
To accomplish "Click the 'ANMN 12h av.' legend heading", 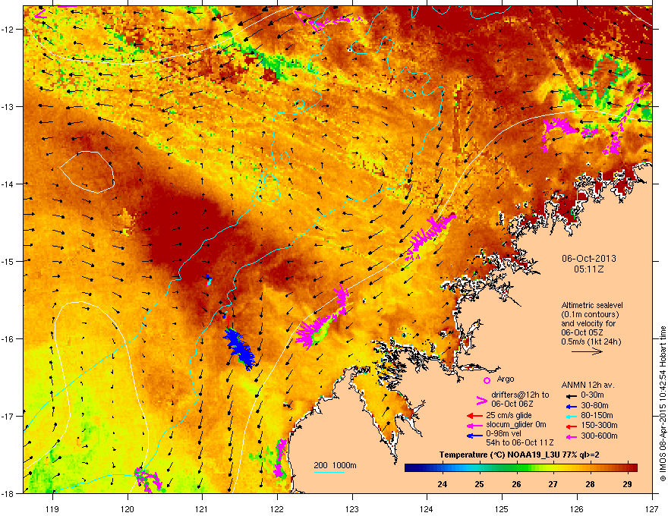I will point(588,385).
